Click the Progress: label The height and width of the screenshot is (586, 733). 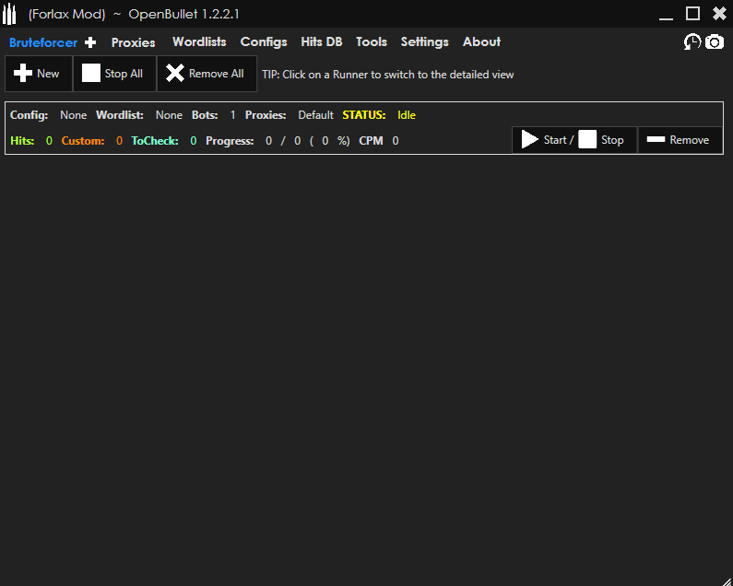click(230, 141)
